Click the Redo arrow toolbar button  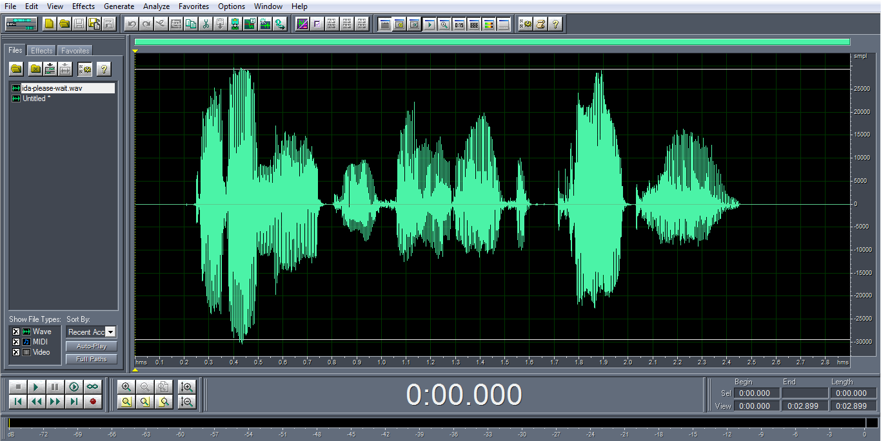click(x=146, y=24)
